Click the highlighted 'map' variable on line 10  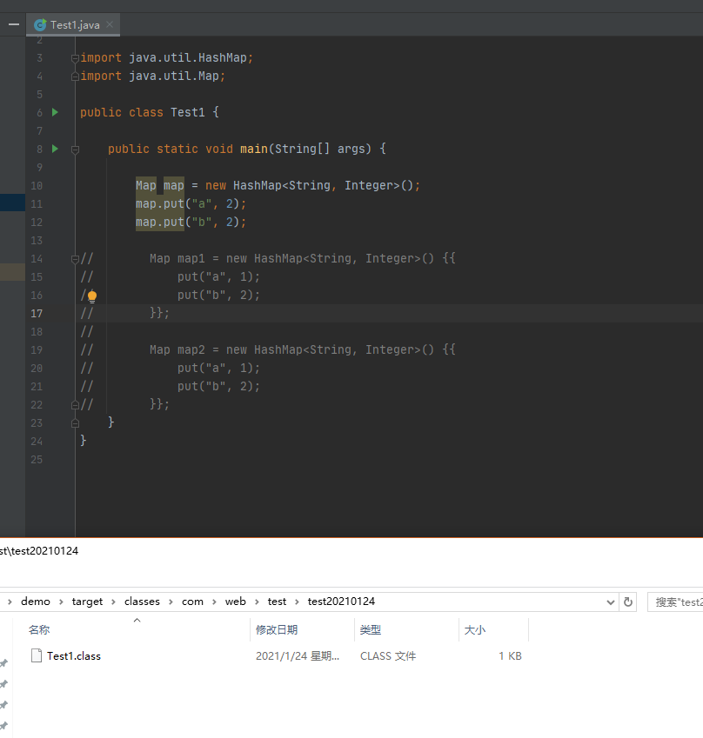[174, 185]
